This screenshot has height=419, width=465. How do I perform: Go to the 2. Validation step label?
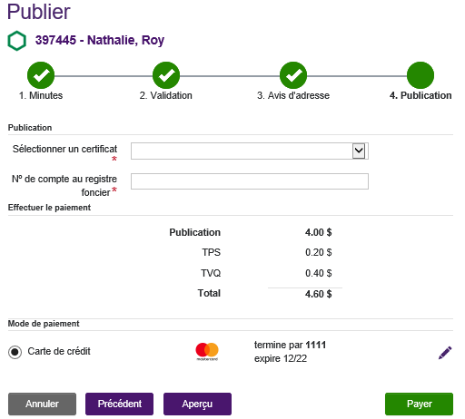[166, 95]
